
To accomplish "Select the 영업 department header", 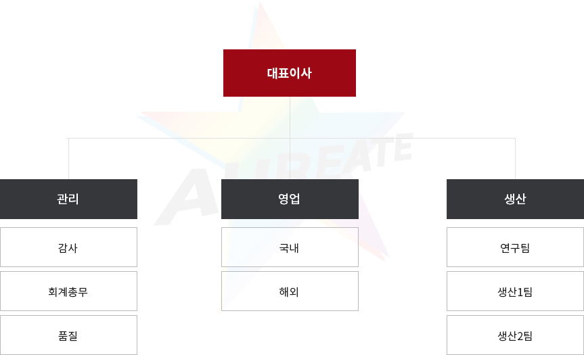I will pos(290,199).
